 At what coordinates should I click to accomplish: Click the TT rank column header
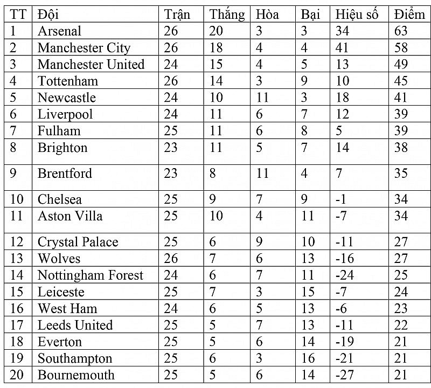(18, 15)
